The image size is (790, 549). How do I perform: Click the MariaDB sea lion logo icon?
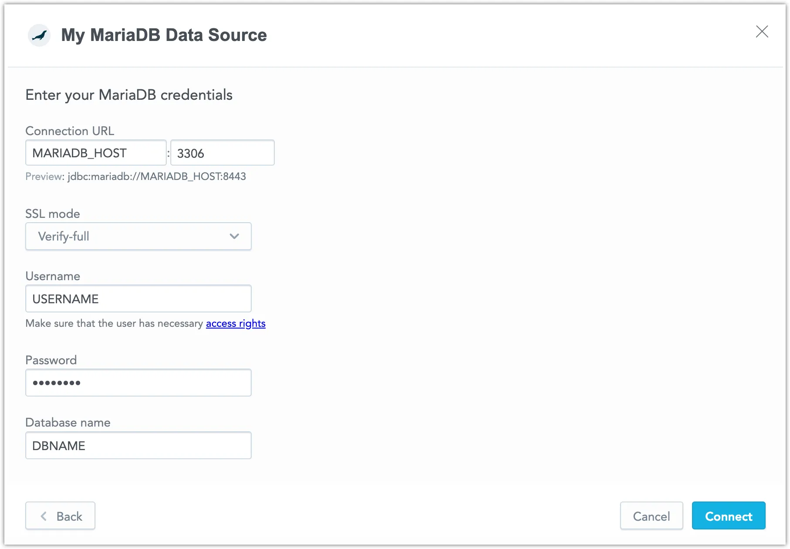point(39,35)
